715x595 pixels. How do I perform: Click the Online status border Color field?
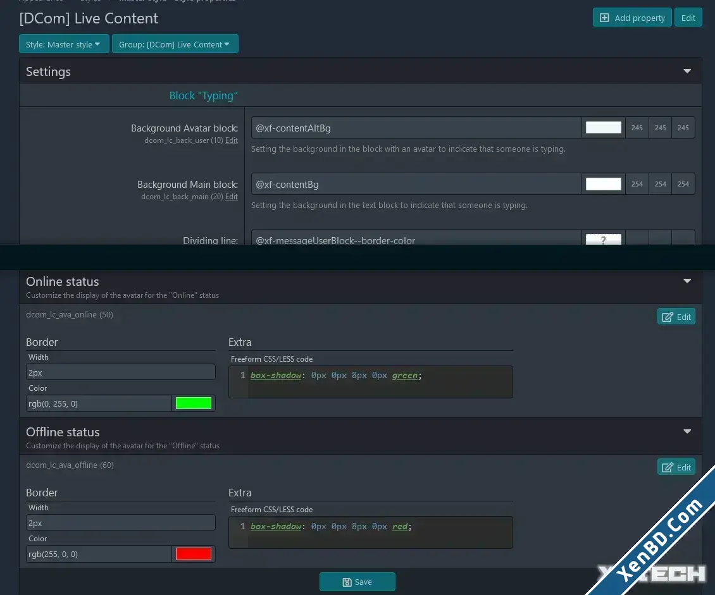[x=99, y=403]
